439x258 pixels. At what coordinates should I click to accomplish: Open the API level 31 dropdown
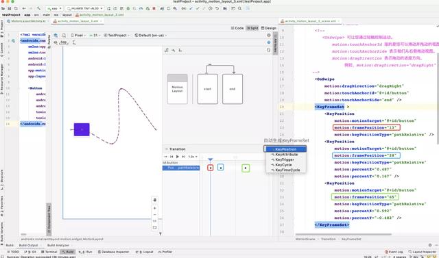95,35
